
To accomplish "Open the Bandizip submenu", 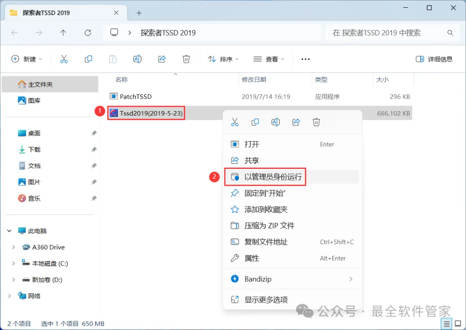I will coord(292,279).
